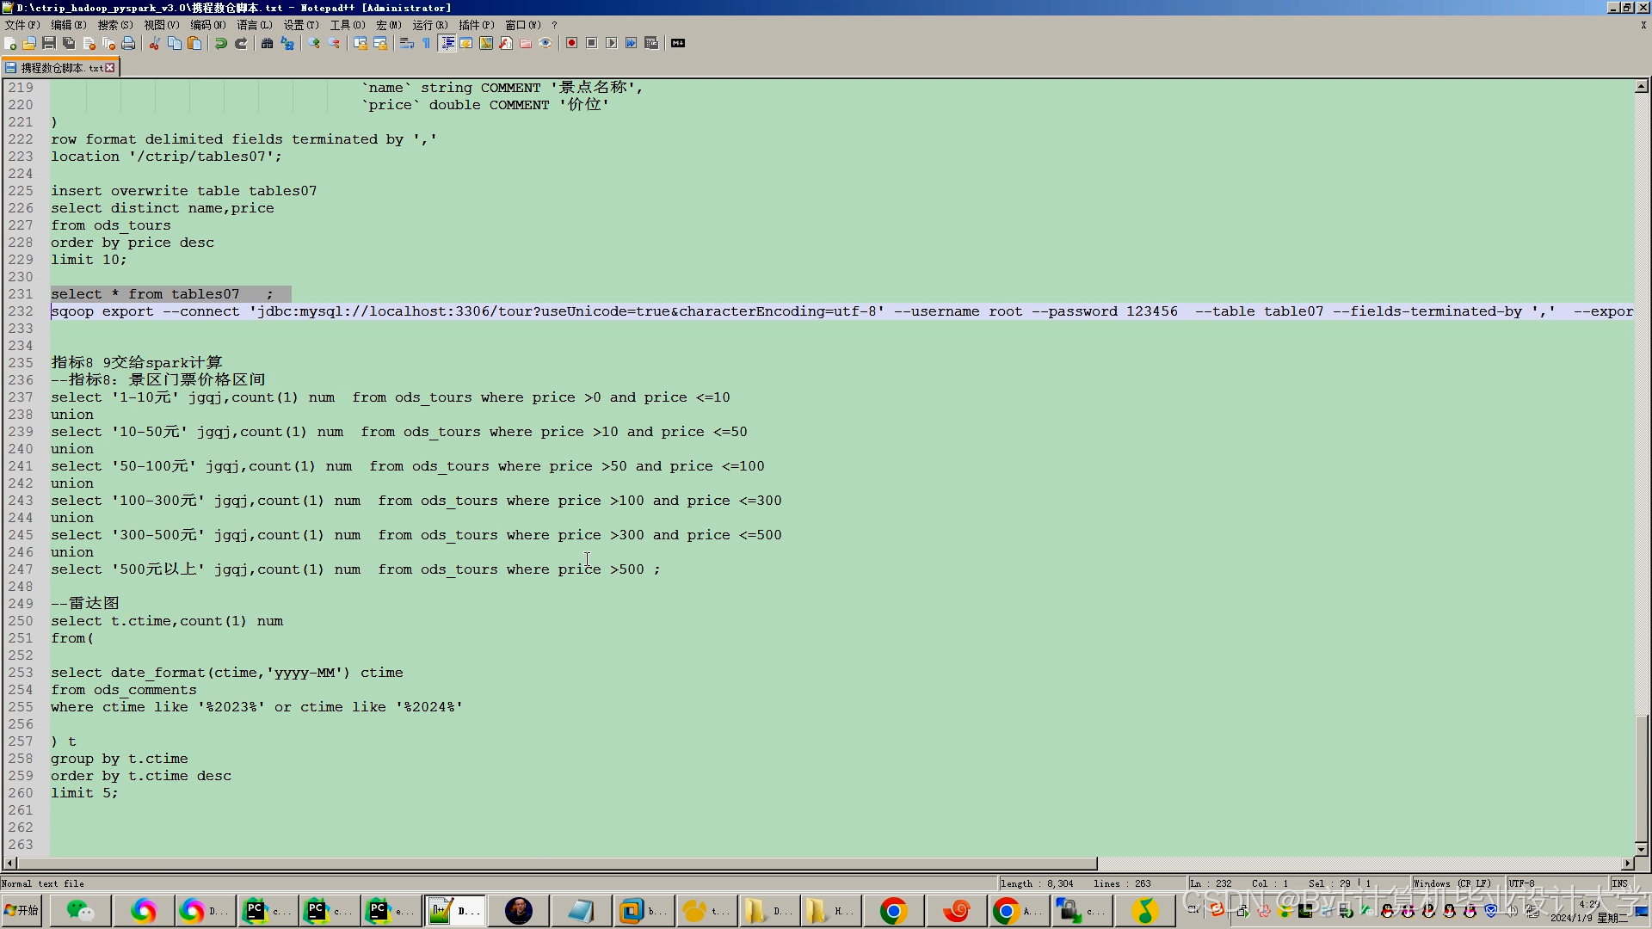
Task: Click the New file toolbar icon
Action: point(10,43)
